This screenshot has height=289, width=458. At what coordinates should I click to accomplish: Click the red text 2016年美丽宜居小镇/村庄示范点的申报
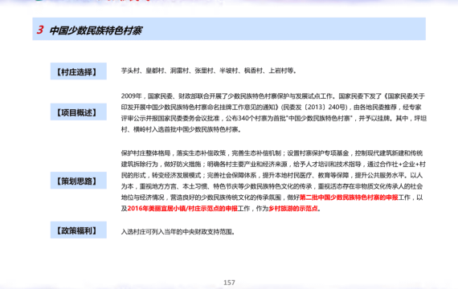click(182, 209)
